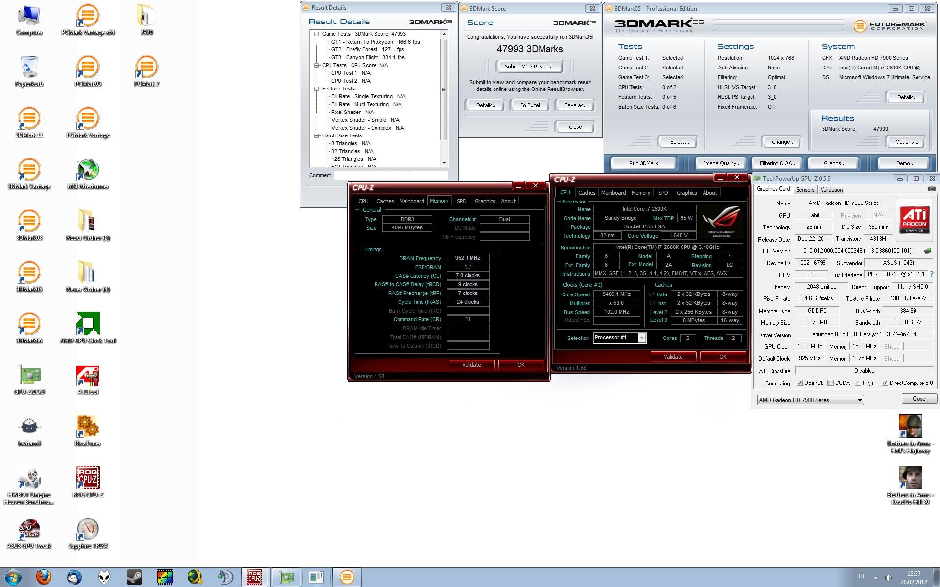Toggle PhysX checkbox in GPU-Z
940x587 pixels.
click(858, 383)
